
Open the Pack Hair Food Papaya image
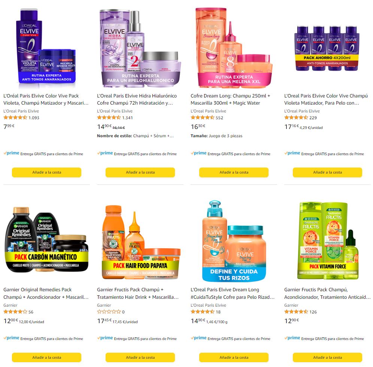140,242
